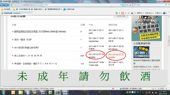Click Add to Favorites Bar star icon
Screen dimensions: 170x95
14,9
